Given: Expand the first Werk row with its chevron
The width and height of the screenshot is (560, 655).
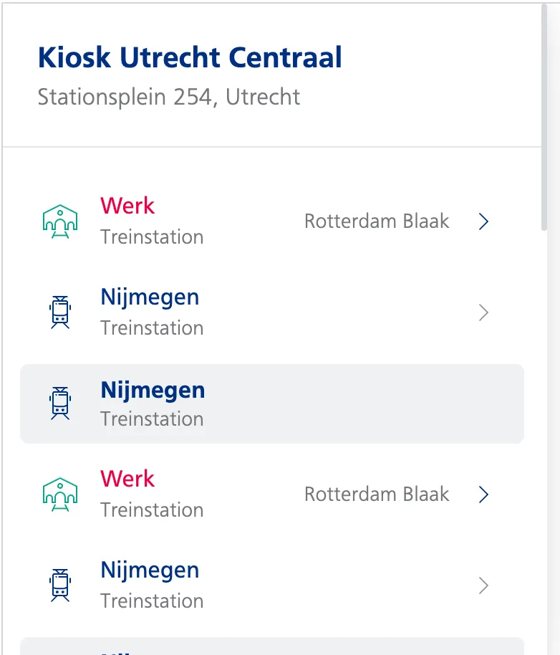Looking at the screenshot, I should pos(483,221).
